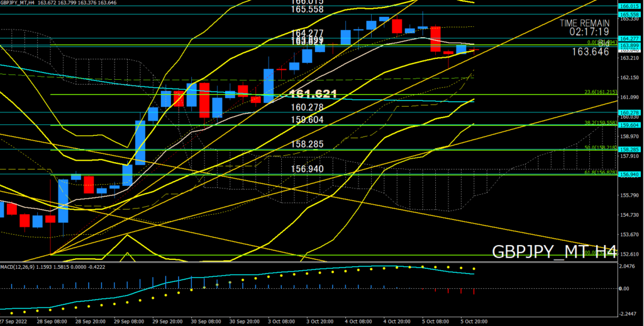Click the white 159.604 label inside the chart
The width and height of the screenshot is (644, 326).
click(307, 120)
